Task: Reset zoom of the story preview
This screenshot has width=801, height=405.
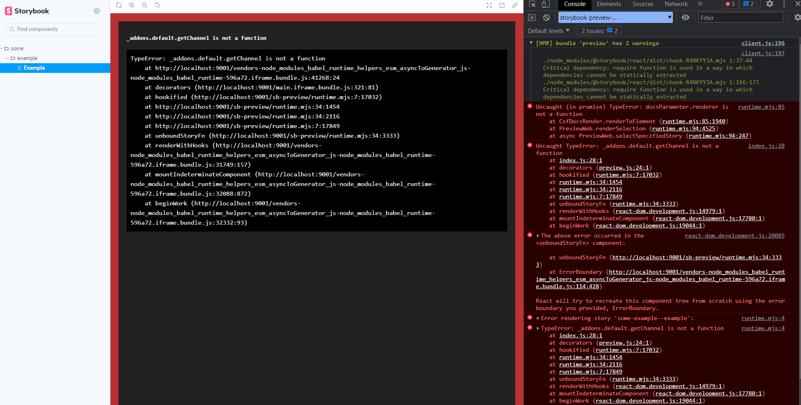Action: (158, 5)
